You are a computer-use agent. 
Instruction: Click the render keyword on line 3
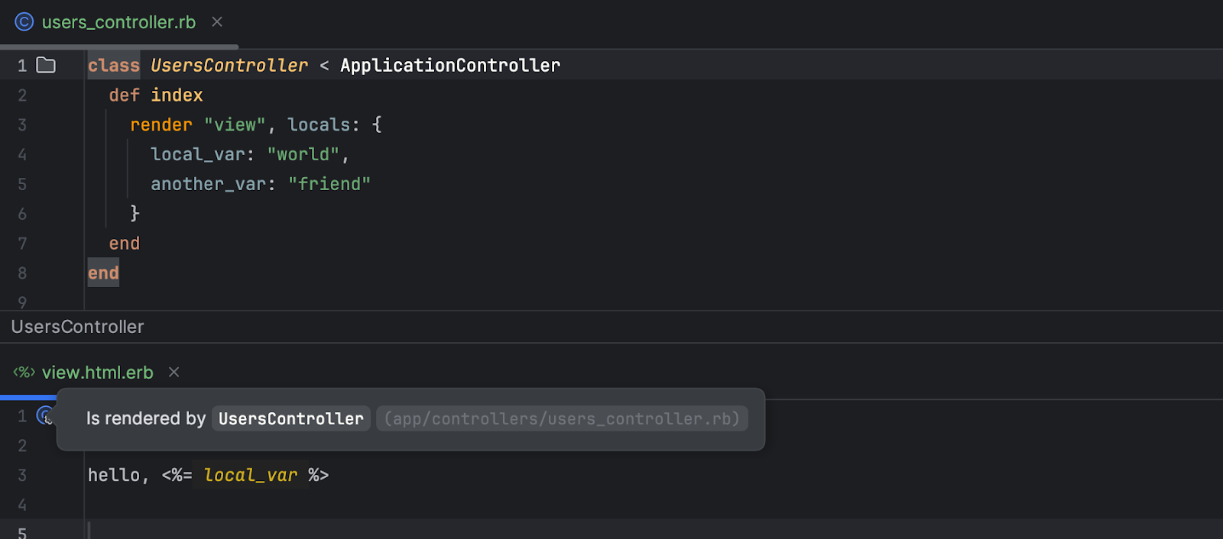click(161, 125)
